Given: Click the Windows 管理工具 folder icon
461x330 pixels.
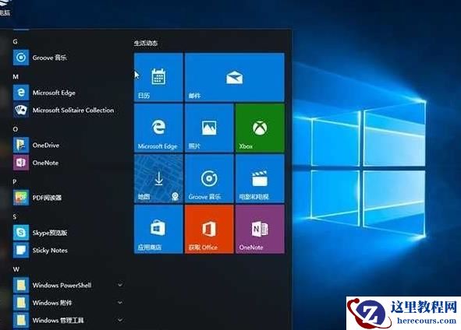Looking at the screenshot, I should tap(21, 320).
